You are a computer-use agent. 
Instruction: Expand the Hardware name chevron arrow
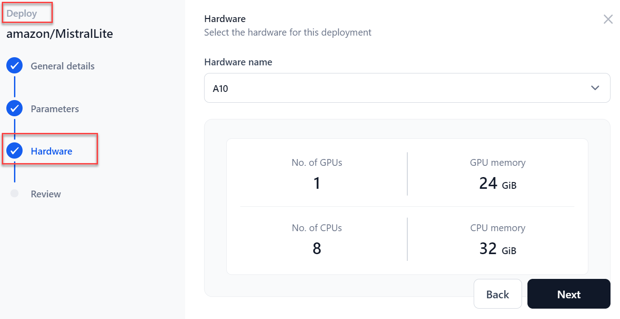[595, 88]
